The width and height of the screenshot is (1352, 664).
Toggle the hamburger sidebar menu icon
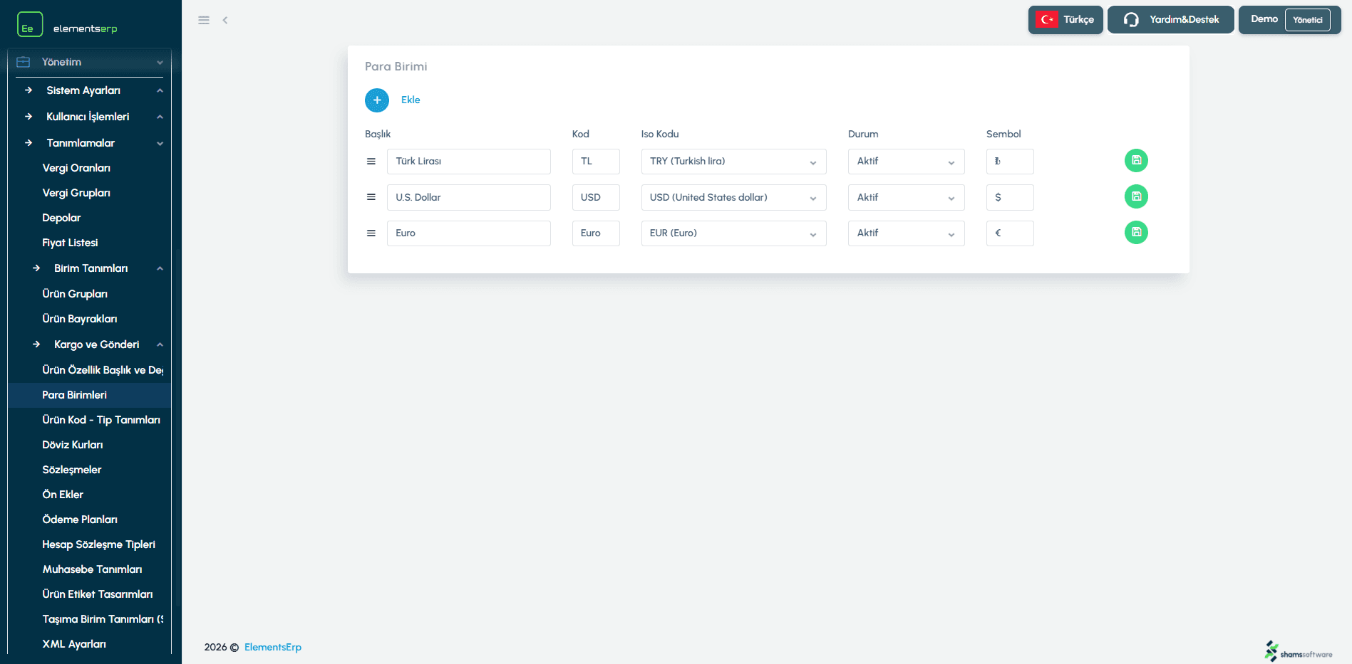click(x=204, y=20)
